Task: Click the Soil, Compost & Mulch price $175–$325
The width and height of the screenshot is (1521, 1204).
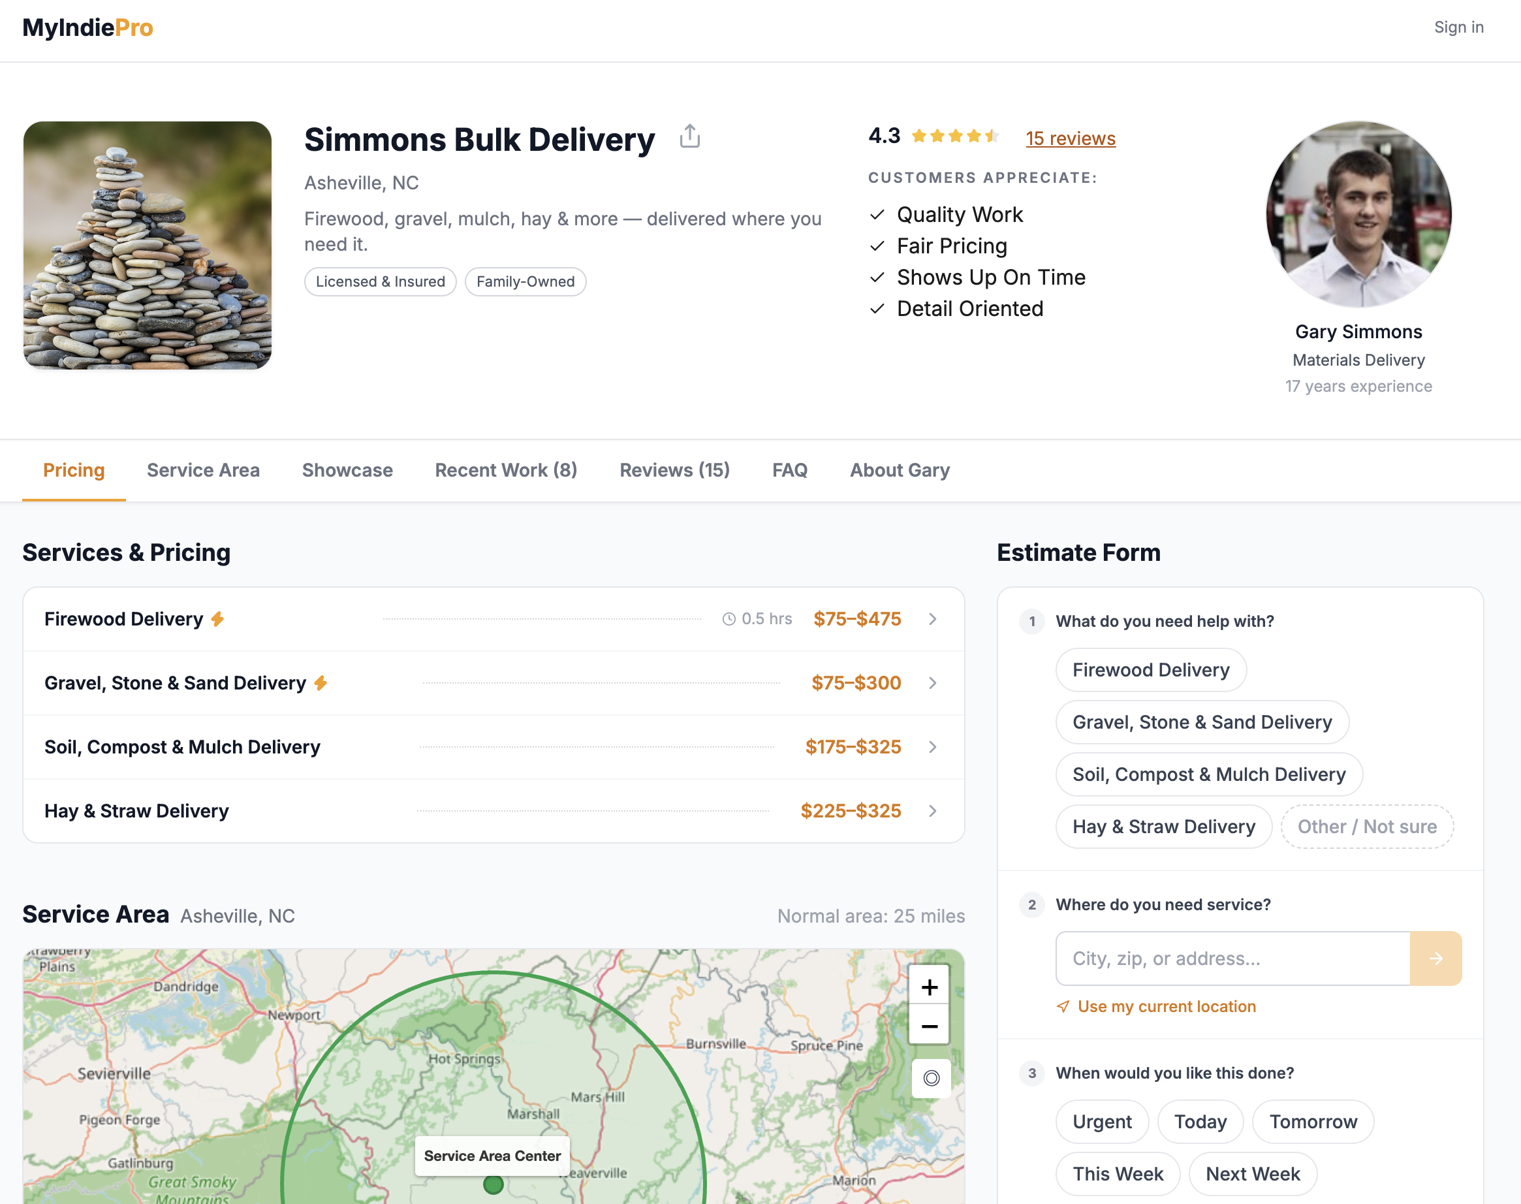Action: 853,747
